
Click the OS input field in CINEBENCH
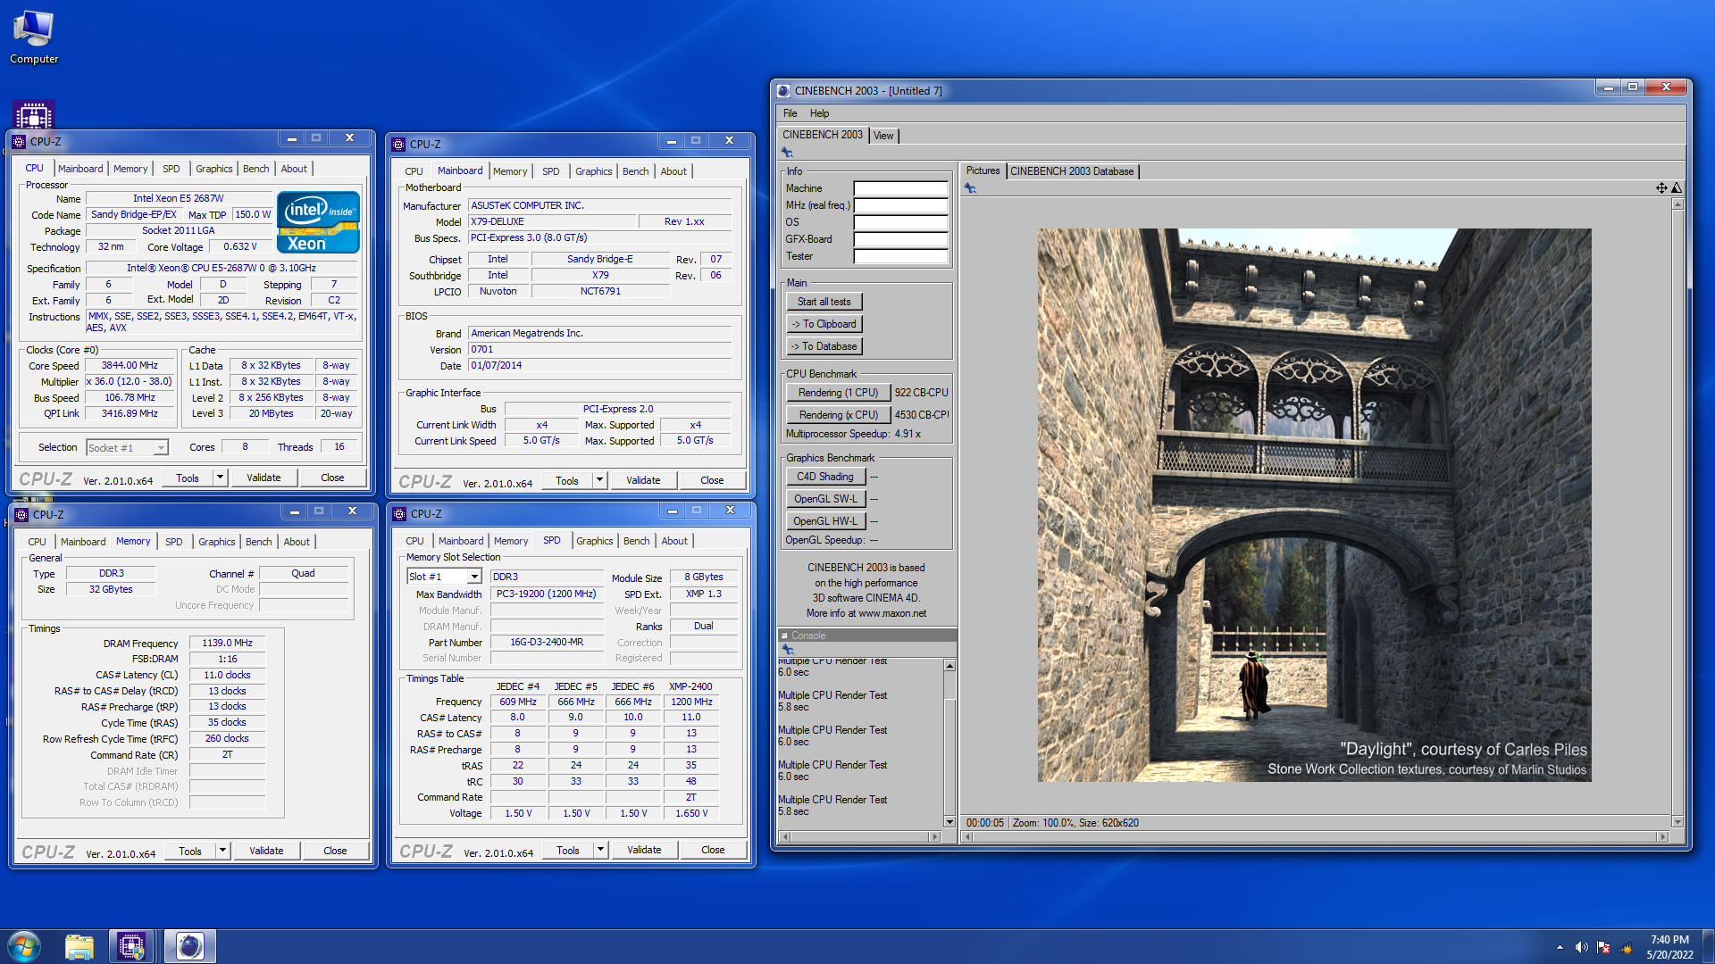point(900,222)
